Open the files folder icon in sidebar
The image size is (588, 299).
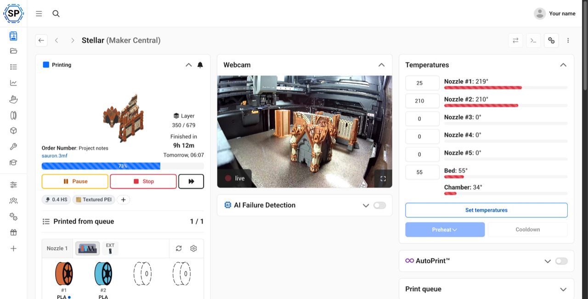point(13,51)
